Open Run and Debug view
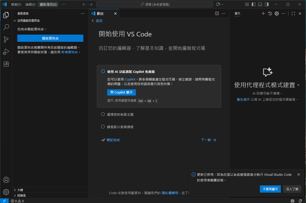This screenshot has height=203, width=306. (6, 52)
